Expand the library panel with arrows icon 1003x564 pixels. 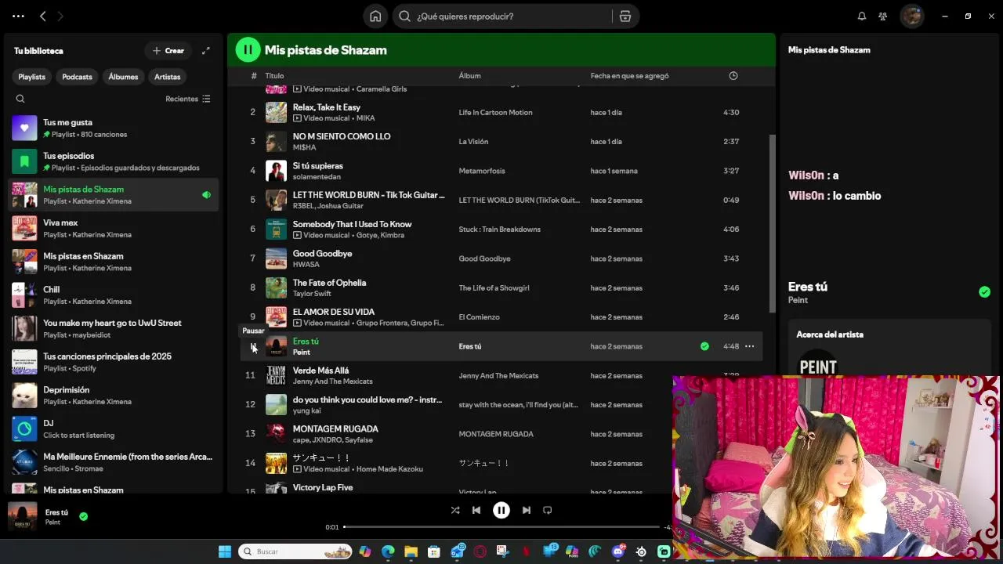(206, 51)
